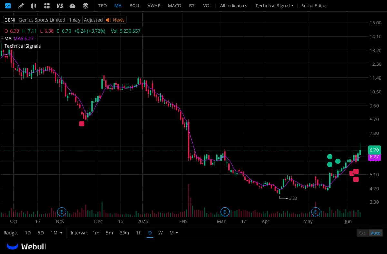The height and width of the screenshot is (254, 387).
Task: Click the circled play replay icon
Action: pyautogui.click(x=85, y=5)
